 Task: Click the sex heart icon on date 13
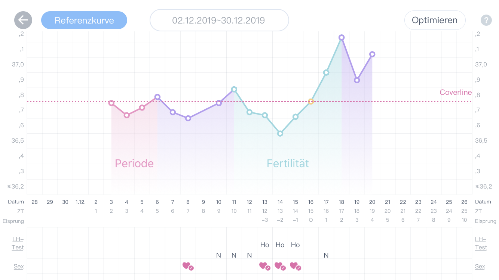(264, 266)
